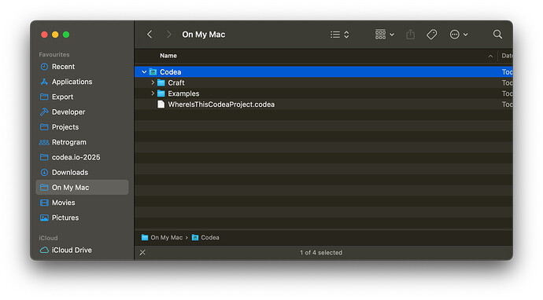Viewport: 543px width, 300px height.
Task: Open the Group By grid dropdown
Action: tap(384, 35)
